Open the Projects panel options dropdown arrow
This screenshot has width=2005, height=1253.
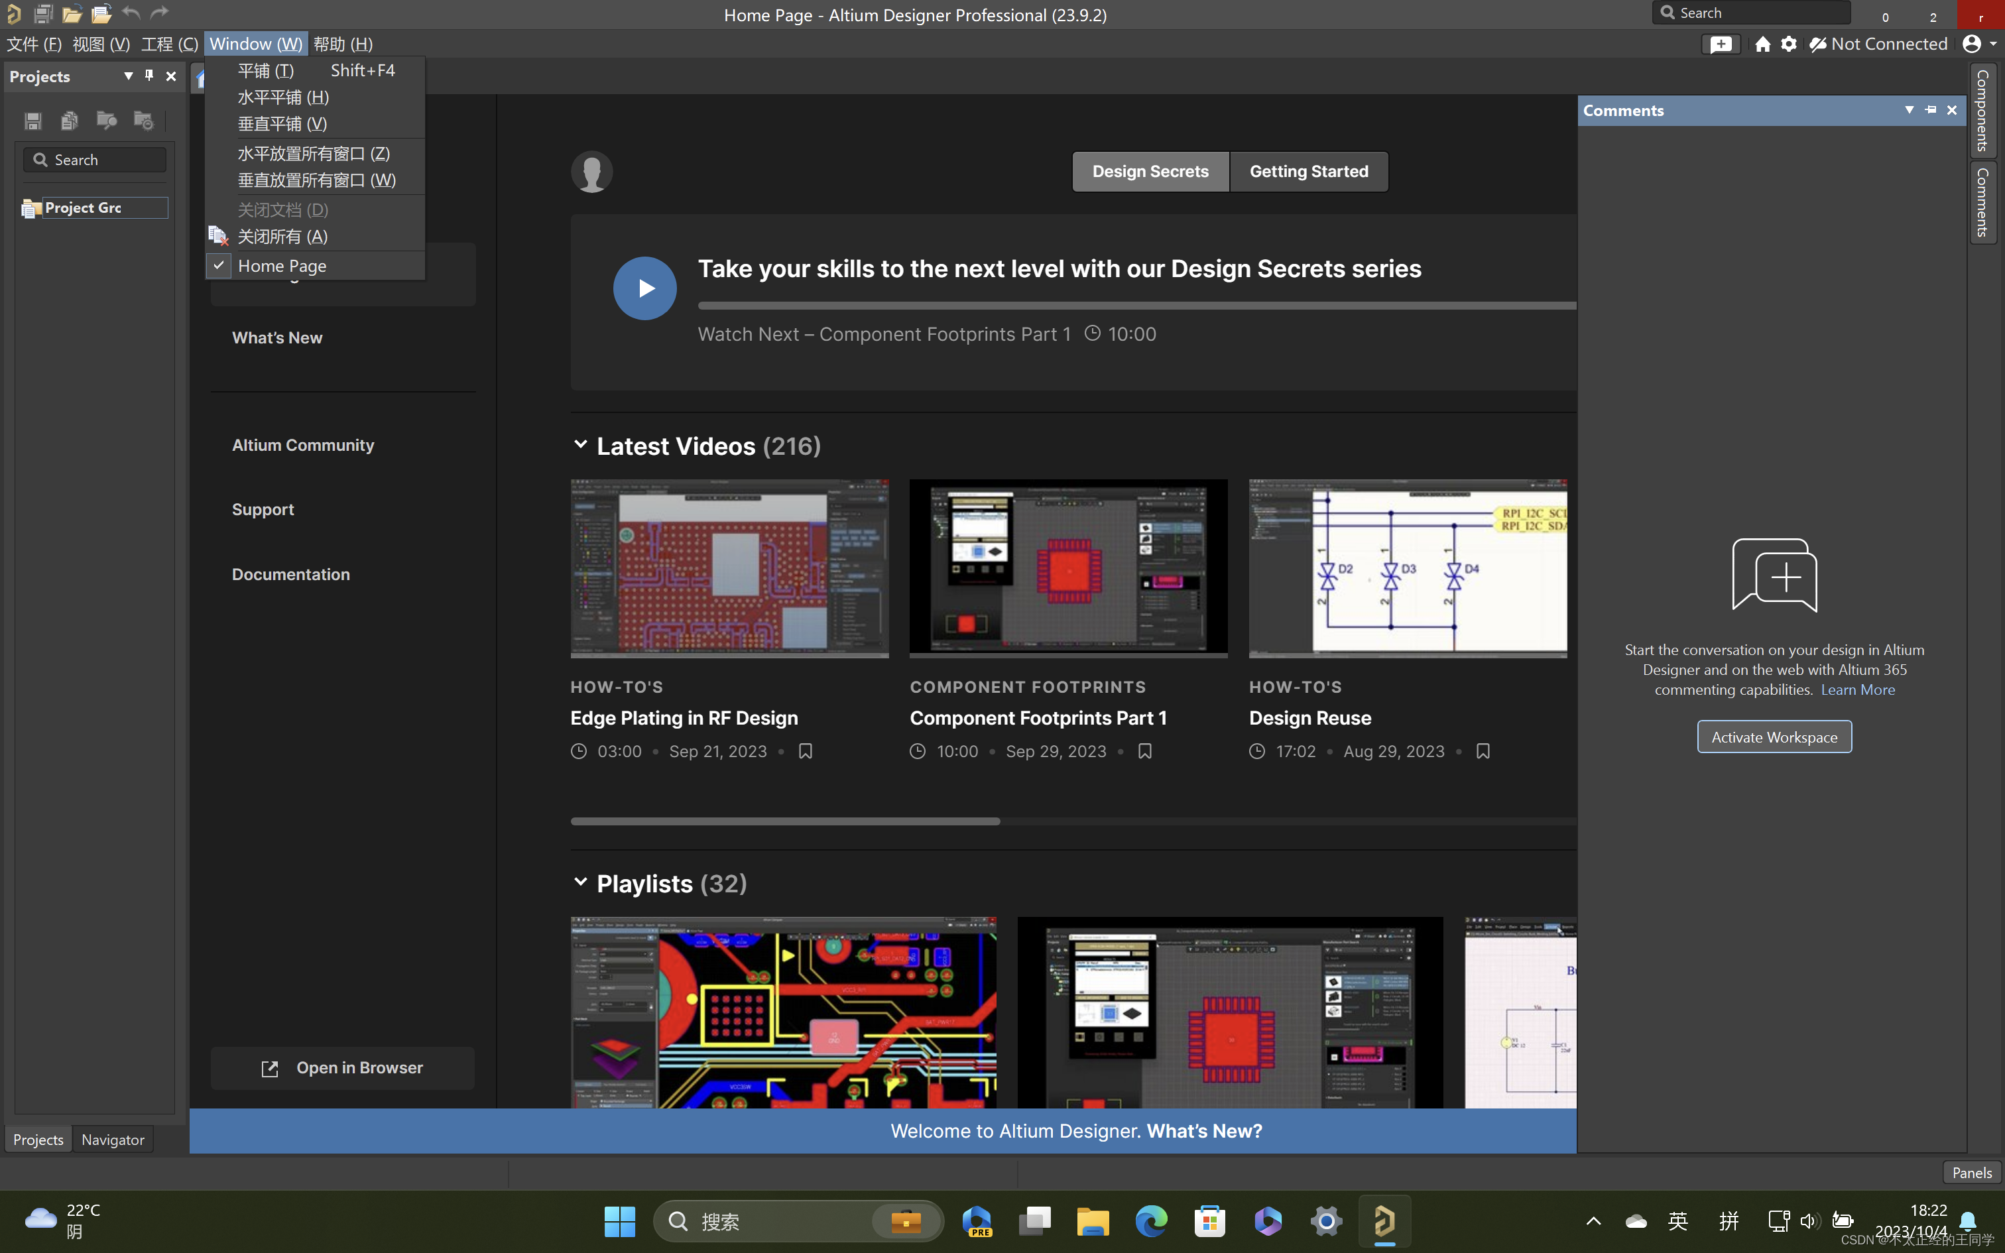click(x=129, y=76)
